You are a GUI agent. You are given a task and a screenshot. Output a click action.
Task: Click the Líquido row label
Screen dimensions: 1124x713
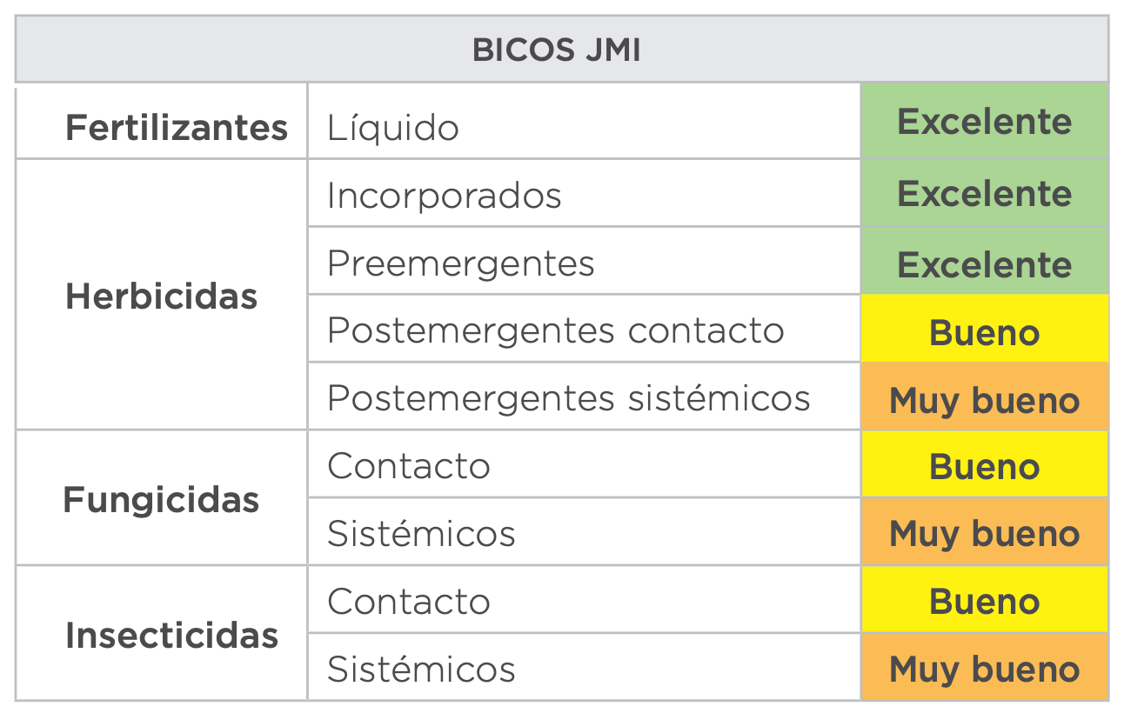393,128
